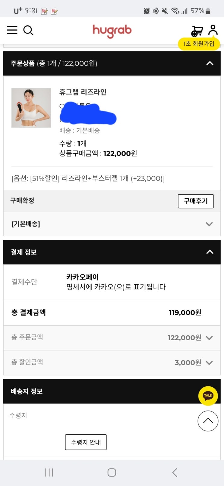Tap the scroll-to-top arrow circle
Viewport: 224px width, 486px height.
pyautogui.click(x=208, y=421)
